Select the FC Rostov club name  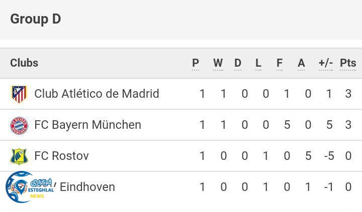coord(61,156)
